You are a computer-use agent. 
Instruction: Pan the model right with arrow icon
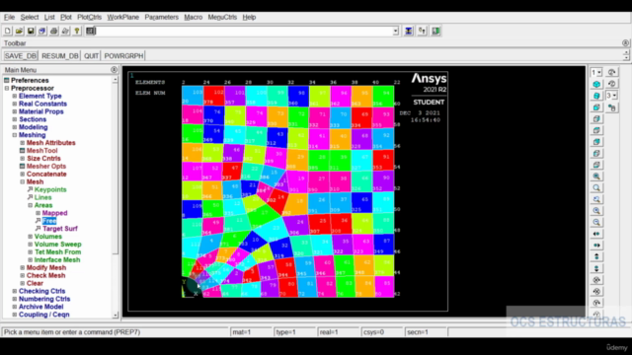596,246
